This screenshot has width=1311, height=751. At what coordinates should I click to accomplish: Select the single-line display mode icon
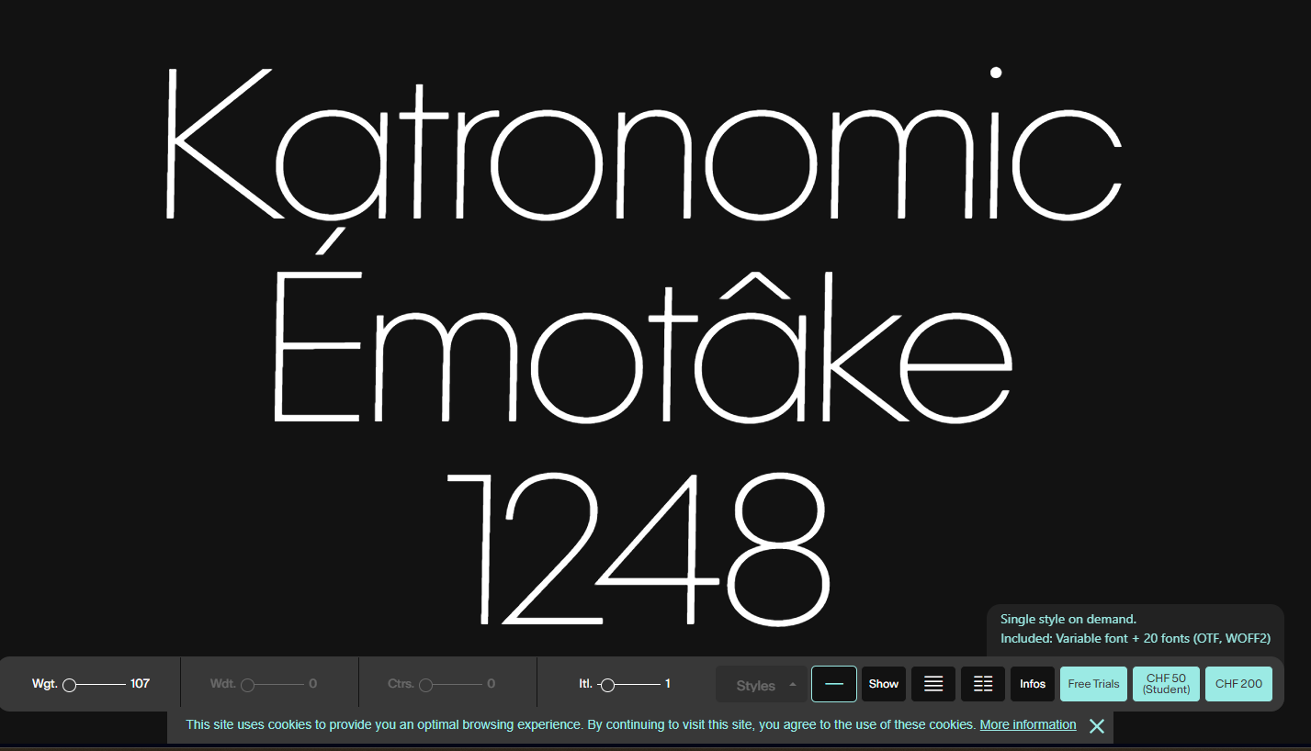(x=833, y=684)
